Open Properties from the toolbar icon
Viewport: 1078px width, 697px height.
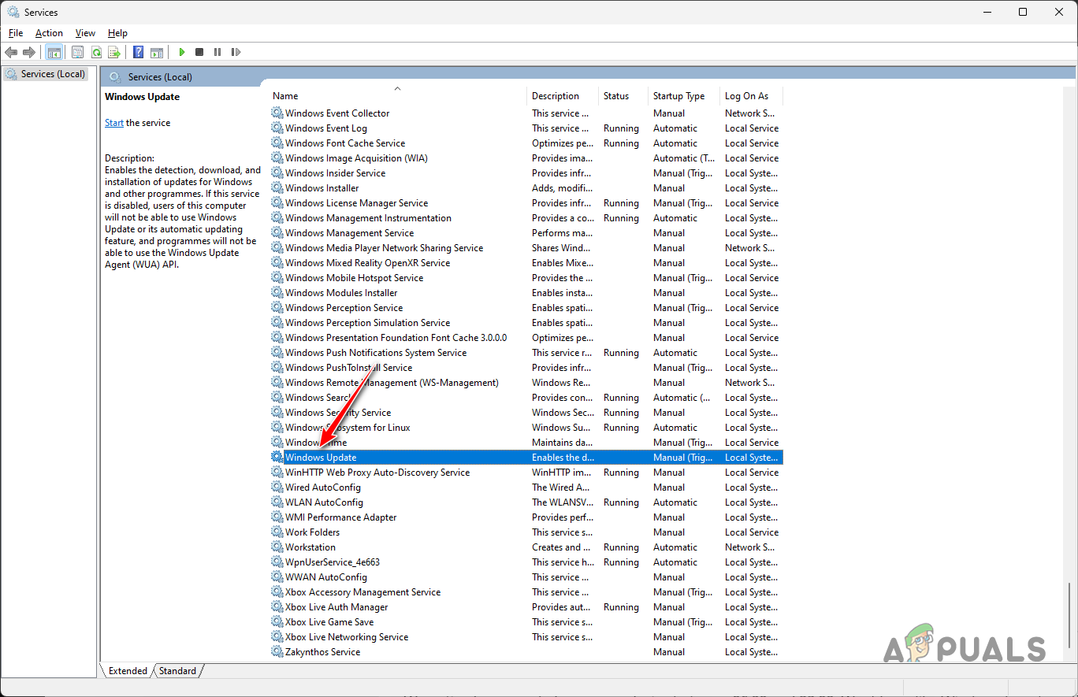[x=77, y=52]
